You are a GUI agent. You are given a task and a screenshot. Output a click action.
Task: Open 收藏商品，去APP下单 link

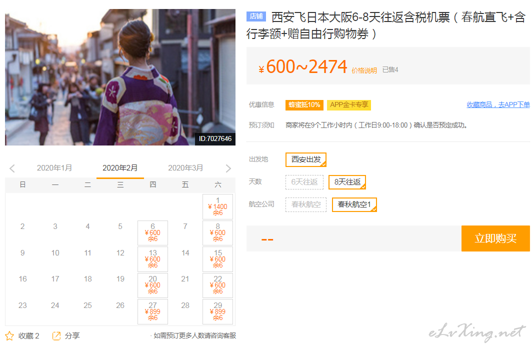pyautogui.click(x=498, y=105)
